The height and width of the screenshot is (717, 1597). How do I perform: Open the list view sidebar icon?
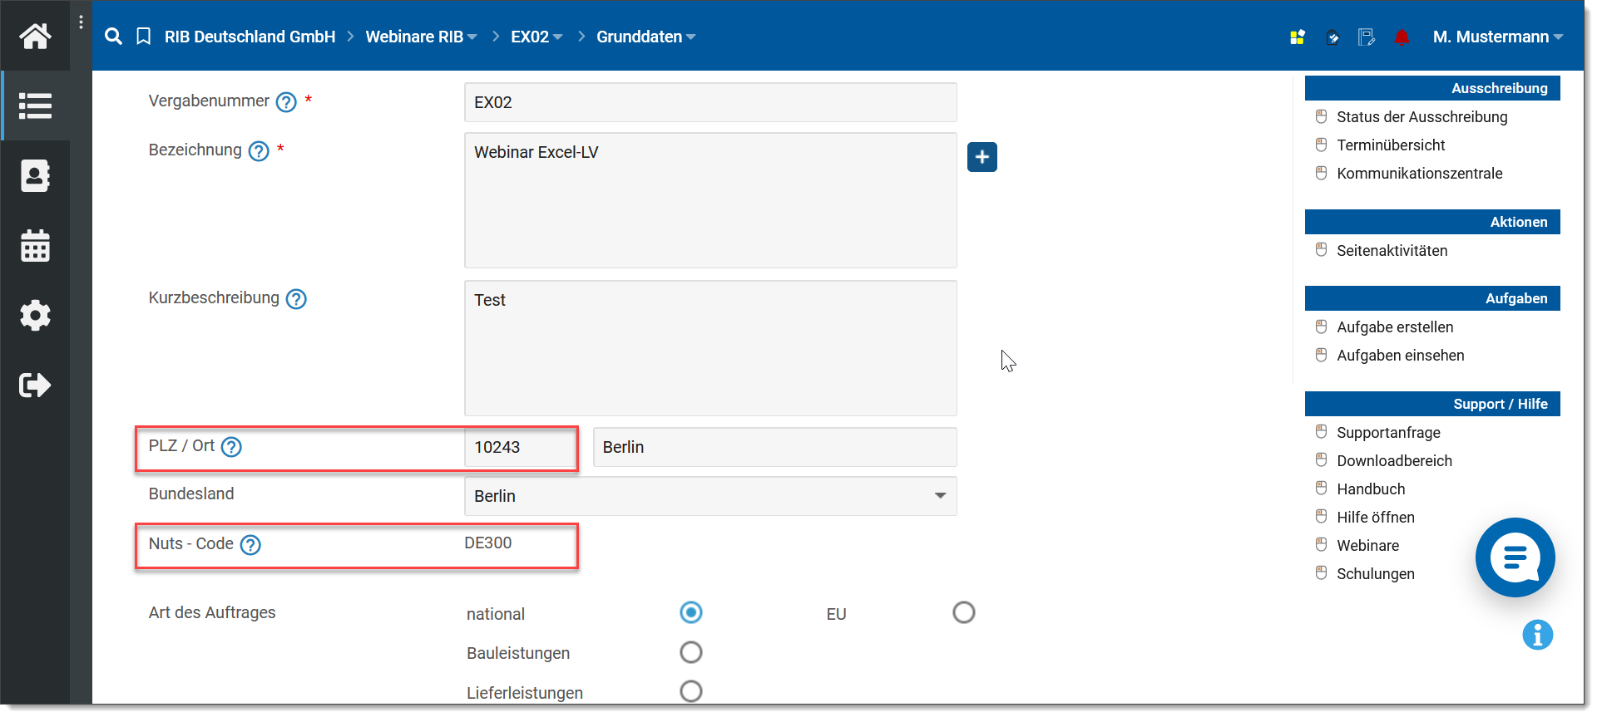click(x=35, y=106)
